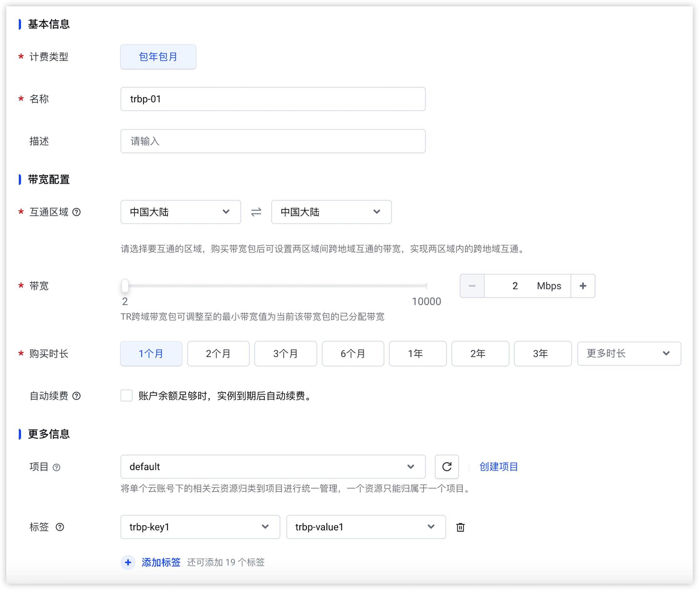Choose the 6个月 purchase duration

tap(353, 353)
